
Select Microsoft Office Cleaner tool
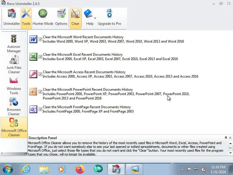(14, 127)
